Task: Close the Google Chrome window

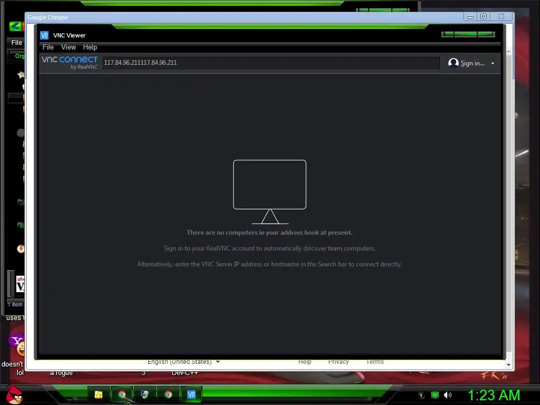Action: [x=502, y=16]
